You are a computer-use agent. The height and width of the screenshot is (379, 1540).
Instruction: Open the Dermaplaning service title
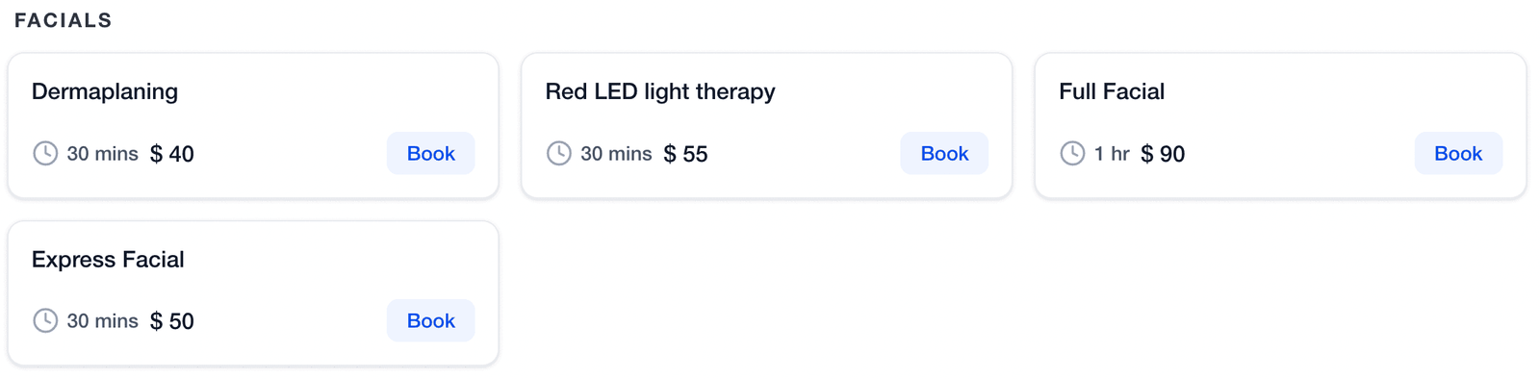point(105,91)
